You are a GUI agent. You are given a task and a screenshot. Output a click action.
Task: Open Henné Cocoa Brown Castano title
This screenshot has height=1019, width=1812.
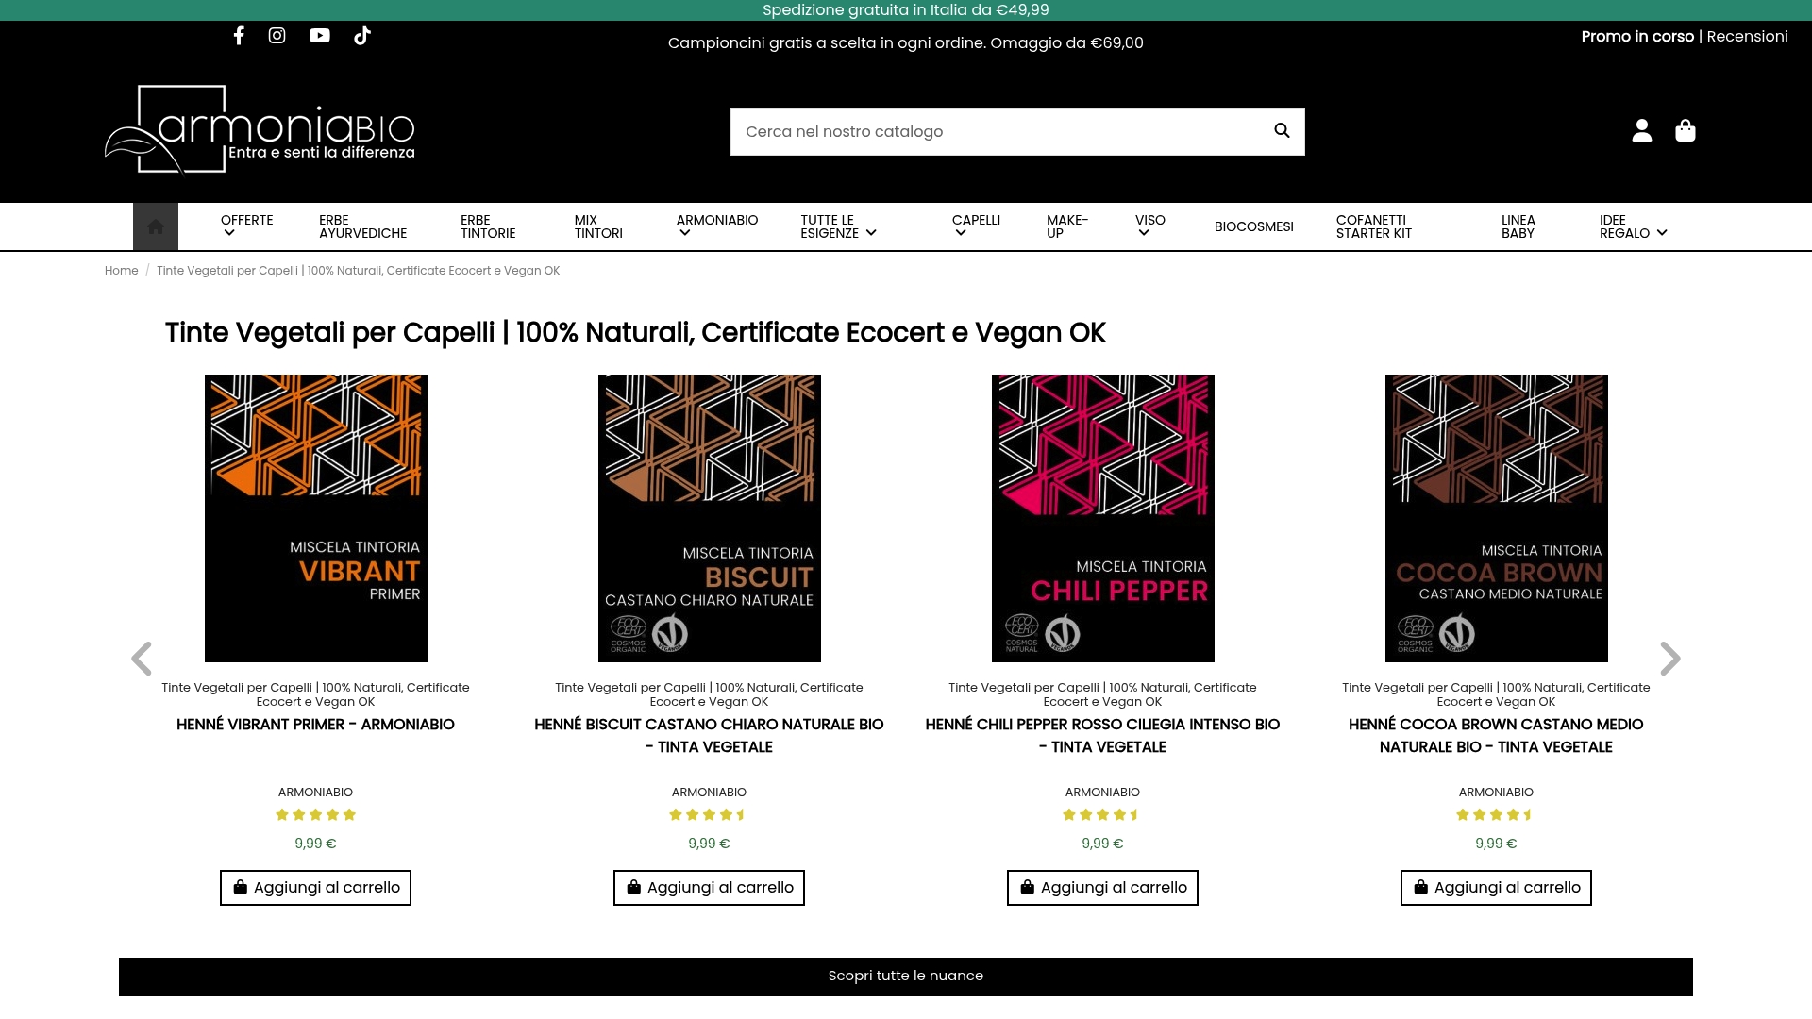coord(1496,736)
